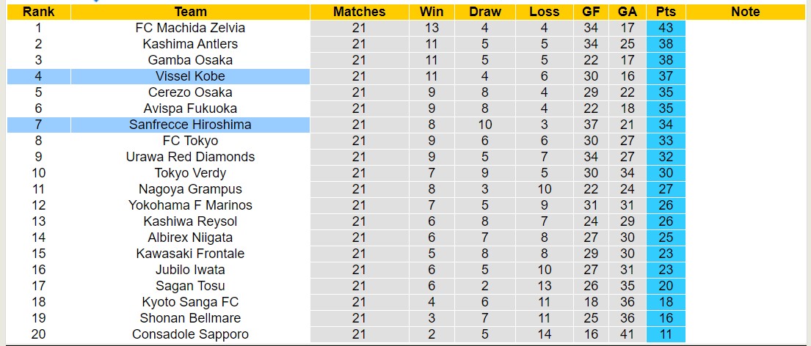Click the Team column header

tap(190, 12)
